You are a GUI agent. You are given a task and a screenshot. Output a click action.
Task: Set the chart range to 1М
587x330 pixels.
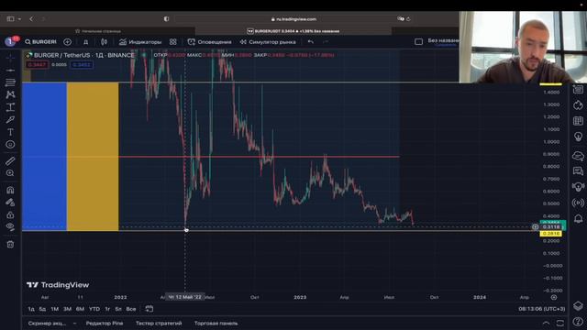[x=55, y=309]
